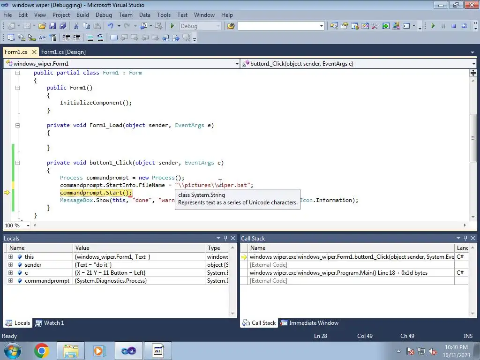The height and width of the screenshot is (360, 480).
Task: Cut selection with the scissors icon
Action: (76, 26)
